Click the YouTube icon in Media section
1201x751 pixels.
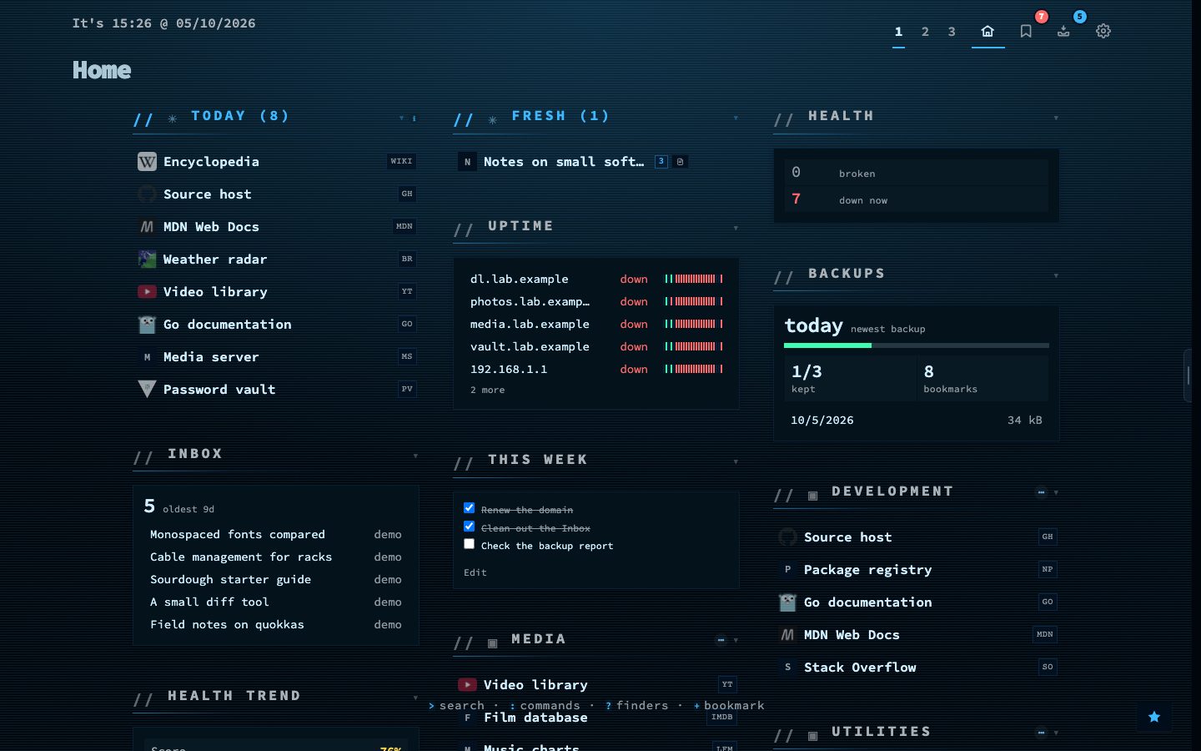467,685
